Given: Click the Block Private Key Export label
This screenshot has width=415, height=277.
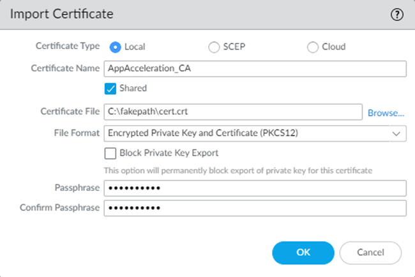Looking at the screenshot, I should pyautogui.click(x=169, y=153).
